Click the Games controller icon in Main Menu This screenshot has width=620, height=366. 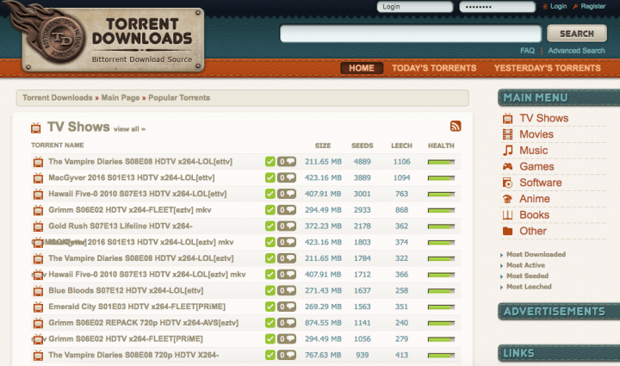point(508,166)
